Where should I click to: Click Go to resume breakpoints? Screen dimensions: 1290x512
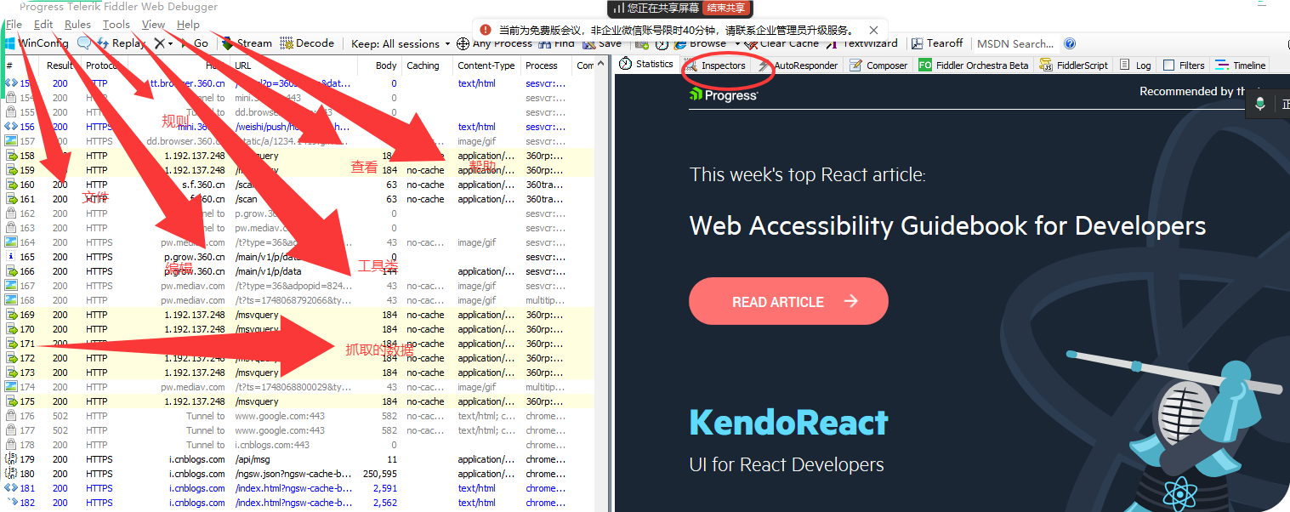click(195, 43)
